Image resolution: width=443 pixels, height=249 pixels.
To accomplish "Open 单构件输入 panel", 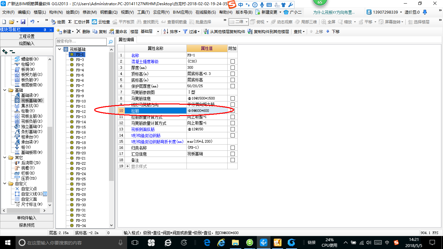I will tap(27, 218).
